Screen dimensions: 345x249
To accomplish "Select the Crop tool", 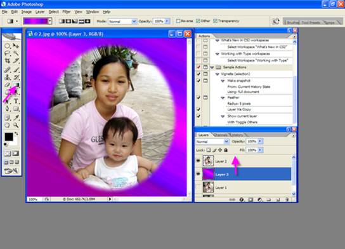I will [7, 60].
